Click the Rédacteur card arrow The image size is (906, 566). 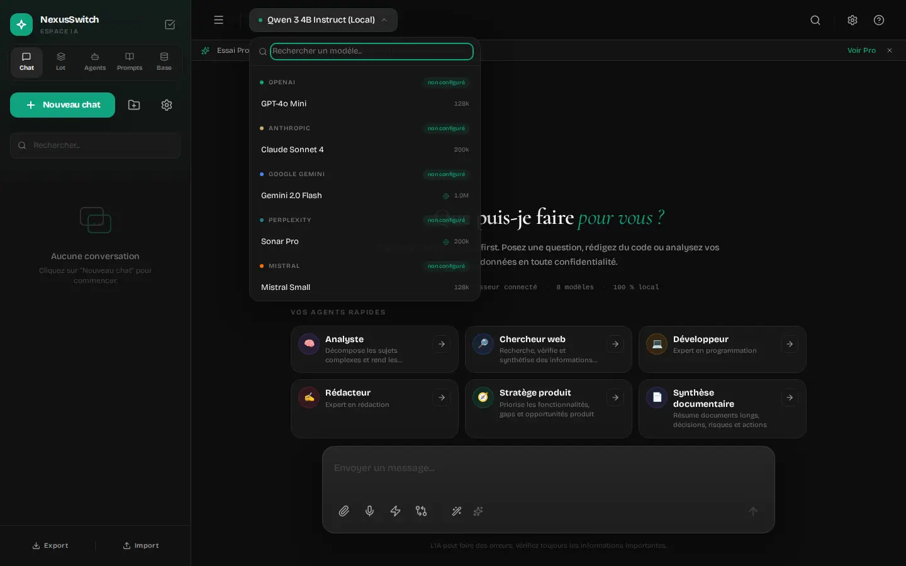(442, 397)
